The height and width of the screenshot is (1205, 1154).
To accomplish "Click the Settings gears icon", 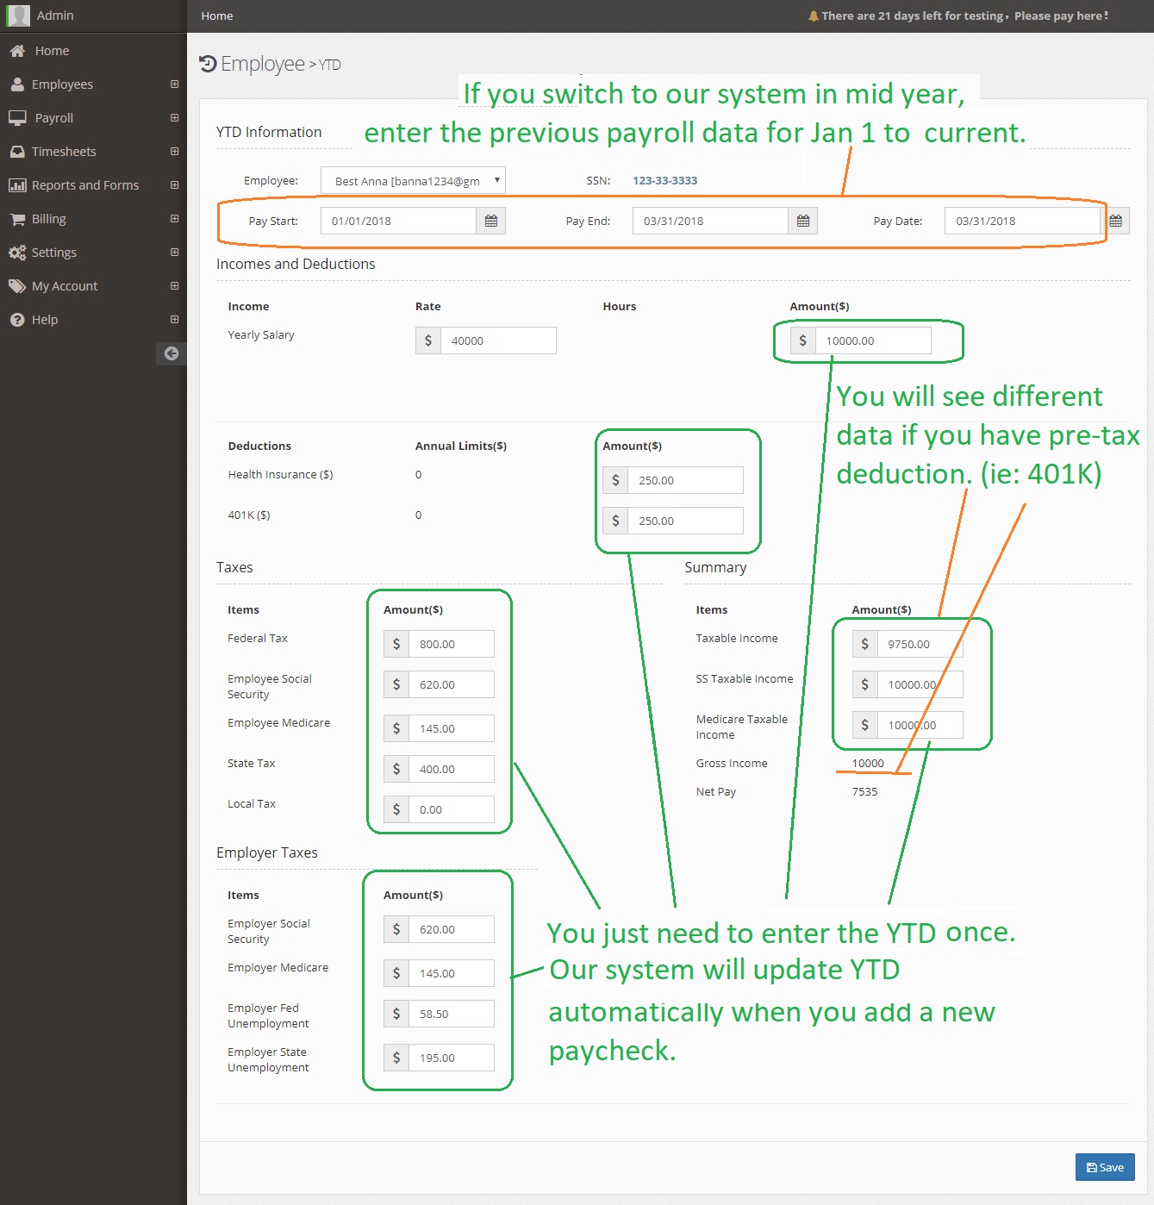I will click(x=17, y=253).
